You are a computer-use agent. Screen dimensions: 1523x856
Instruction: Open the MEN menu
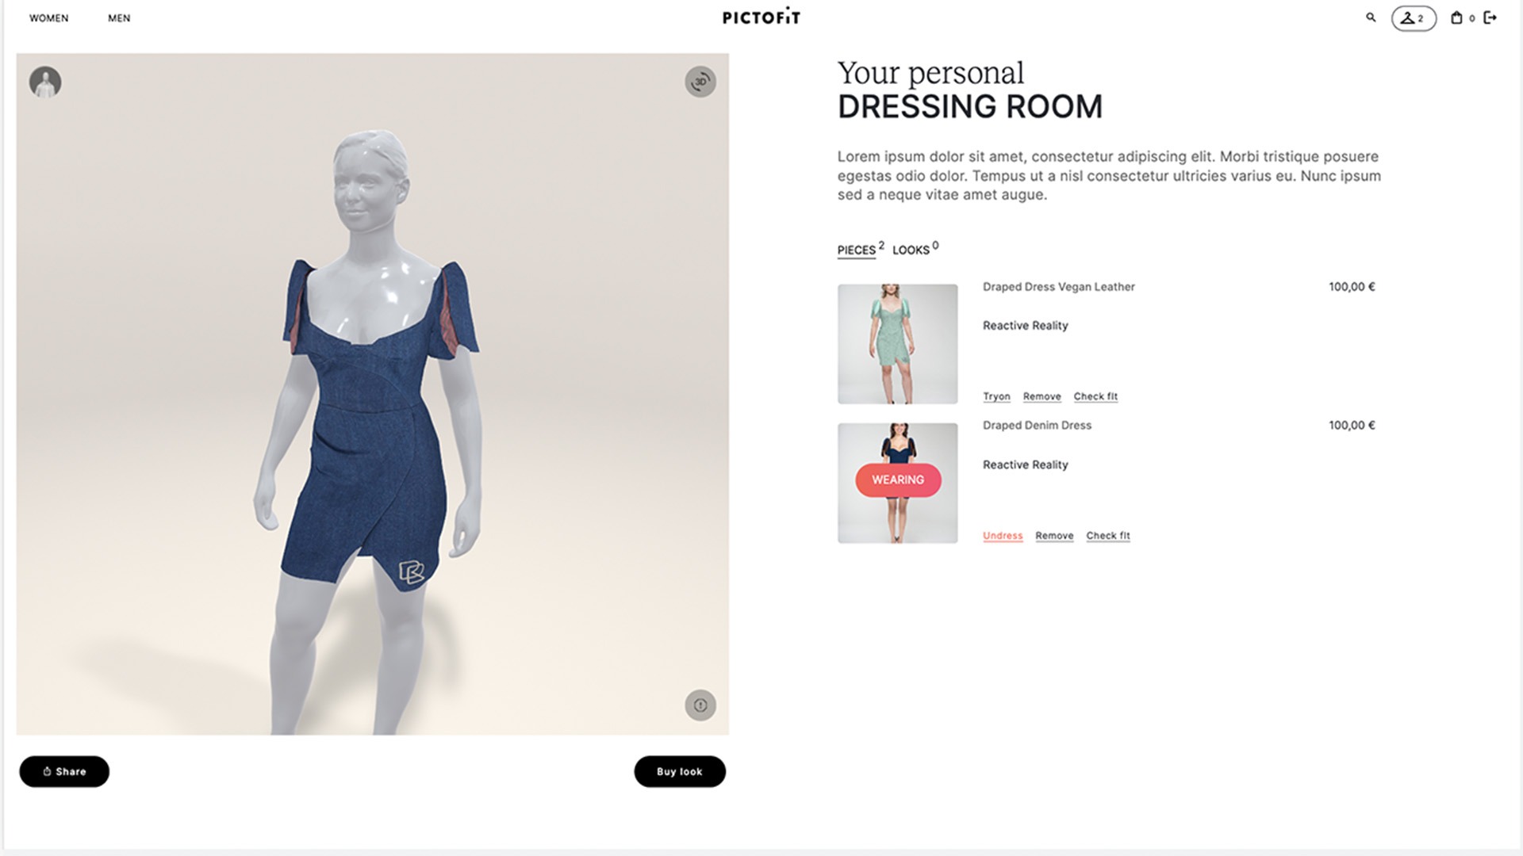(x=119, y=18)
